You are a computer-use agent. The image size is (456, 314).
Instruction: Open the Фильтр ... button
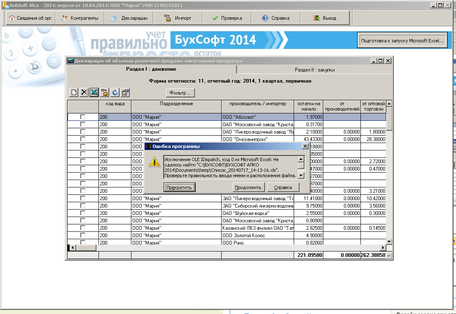tap(180, 93)
